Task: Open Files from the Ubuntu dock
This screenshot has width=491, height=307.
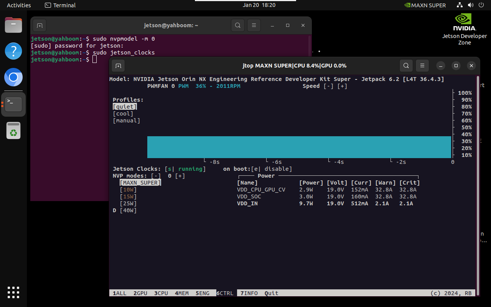Action: [13, 25]
